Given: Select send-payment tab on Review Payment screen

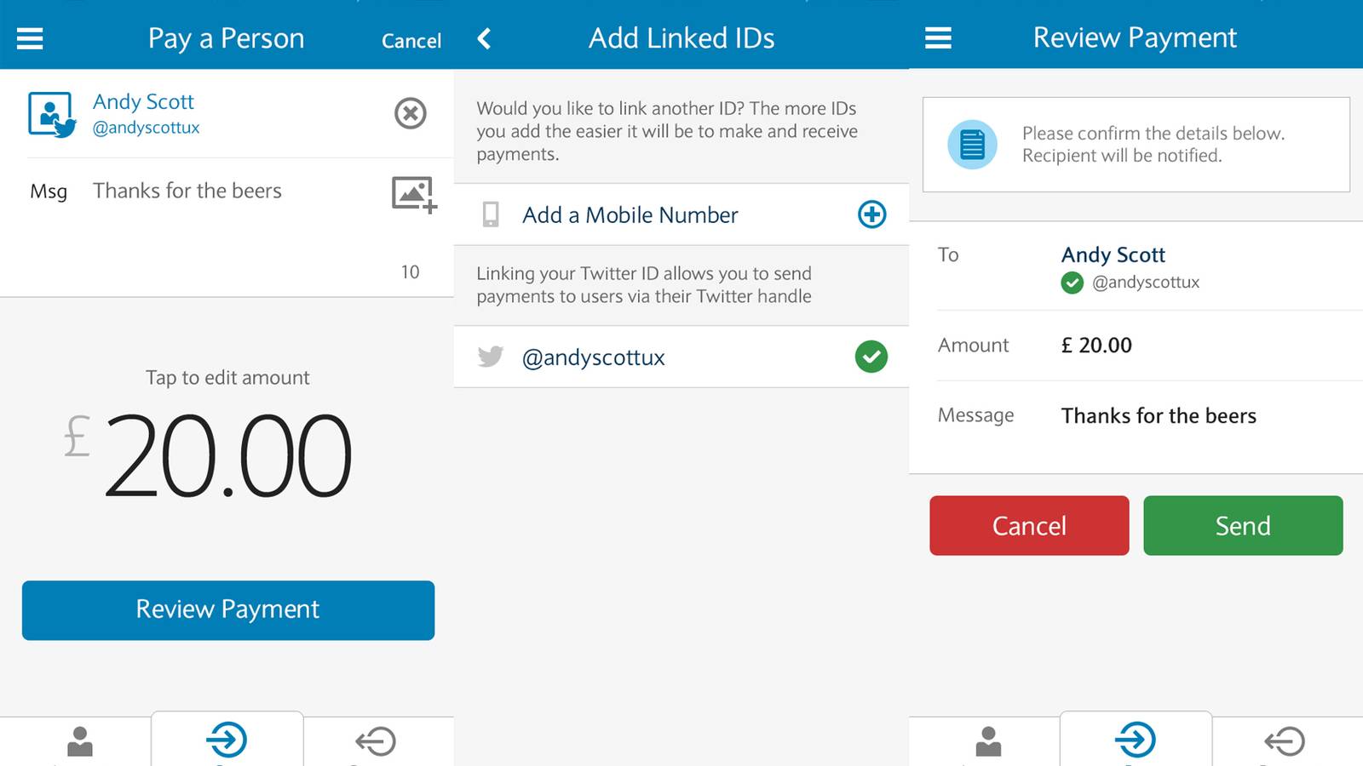Looking at the screenshot, I should tap(1136, 739).
